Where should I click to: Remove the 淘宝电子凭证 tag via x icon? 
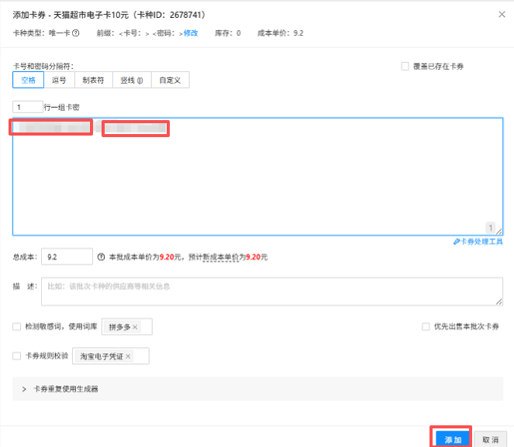pos(128,356)
